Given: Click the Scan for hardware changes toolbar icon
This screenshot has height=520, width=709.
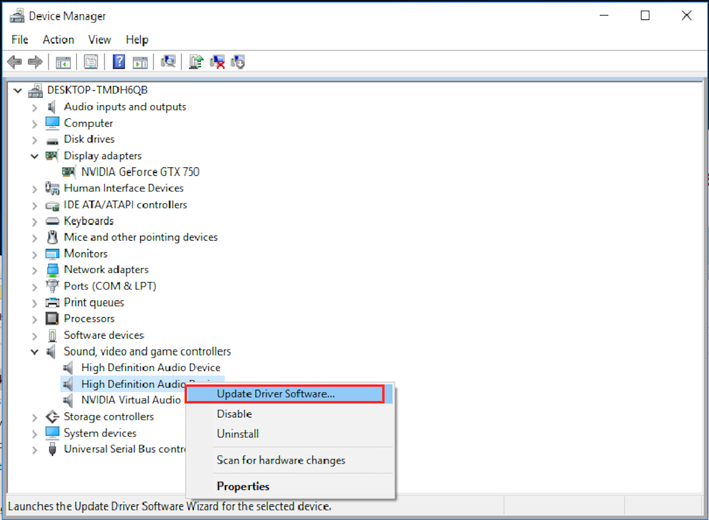Looking at the screenshot, I should tap(168, 62).
